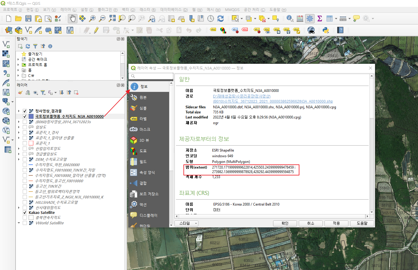
Task: Open the 프로젝트 menu
Action: point(12,10)
